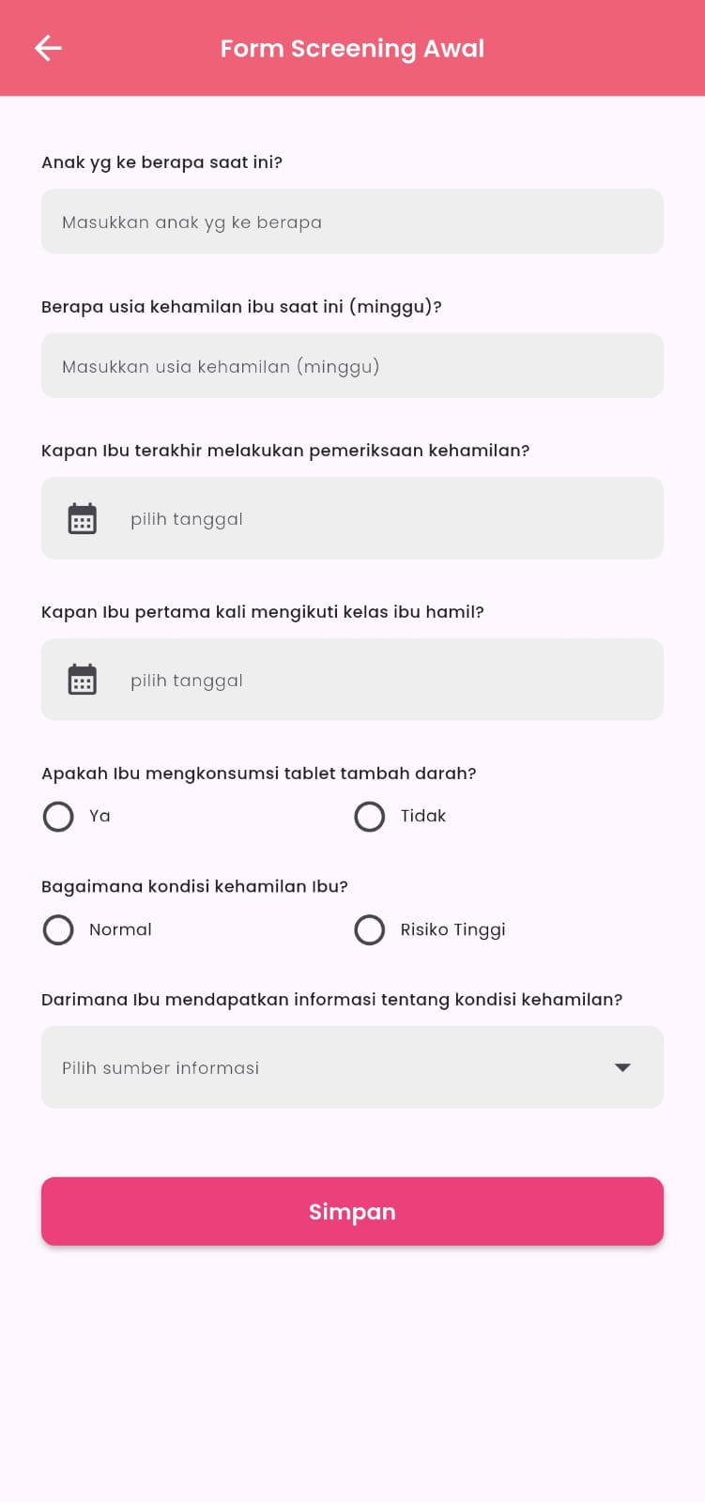705x1502 pixels.
Task: Click the "Form Screening Awal" header title
Action: tap(352, 49)
